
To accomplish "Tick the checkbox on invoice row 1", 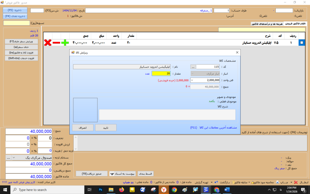I will point(302,43).
